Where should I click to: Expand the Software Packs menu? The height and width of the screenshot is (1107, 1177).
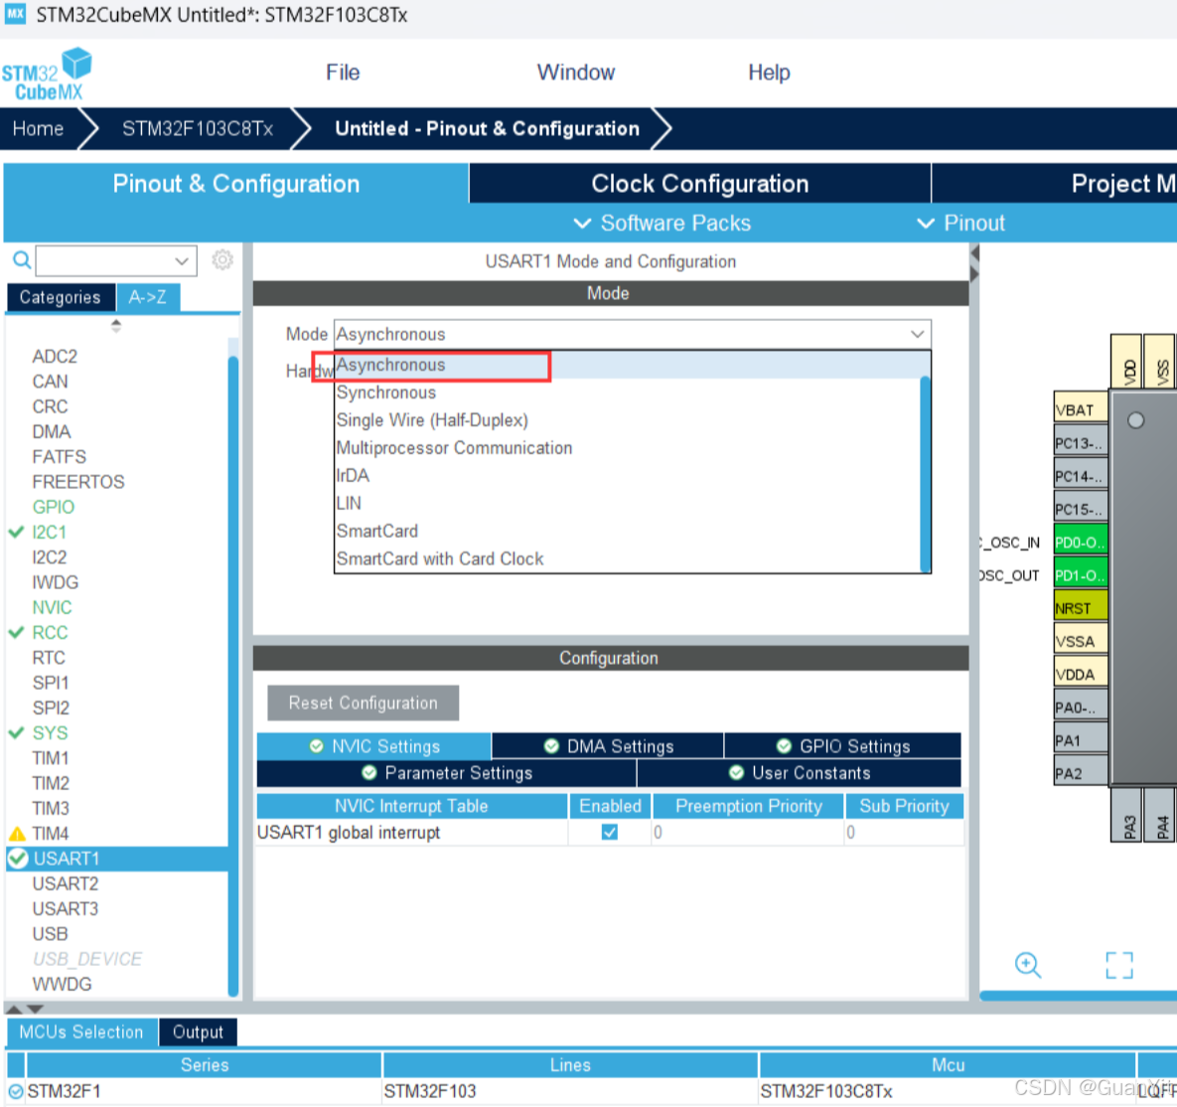coord(662,223)
